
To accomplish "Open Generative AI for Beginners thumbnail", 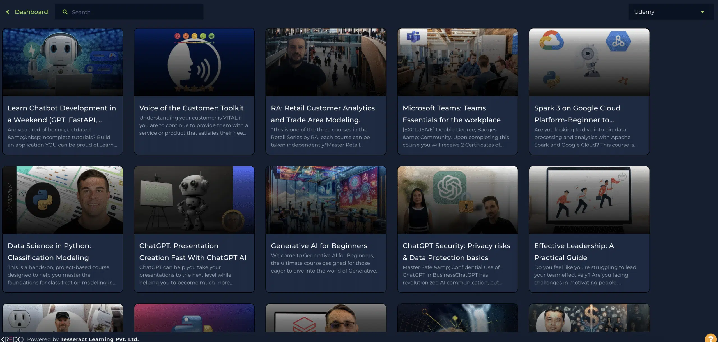I will click(326, 200).
